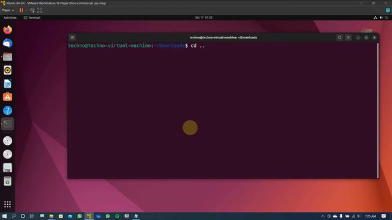392x220 pixels.
Task: Open Windows notification center
Action: tap(383, 216)
